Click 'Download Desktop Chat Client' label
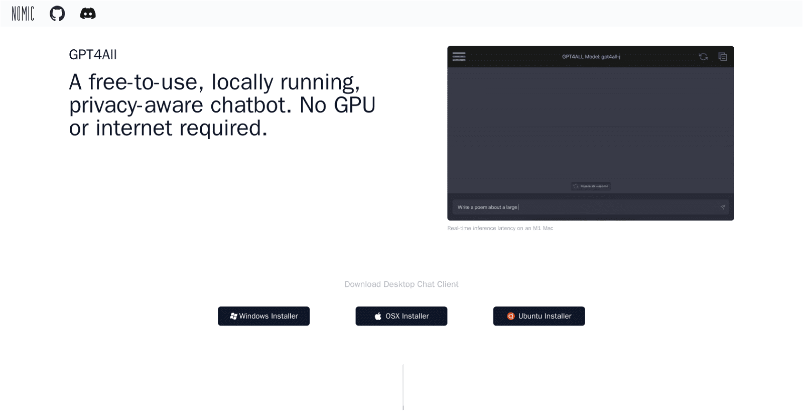The width and height of the screenshot is (803, 419). [x=401, y=284]
